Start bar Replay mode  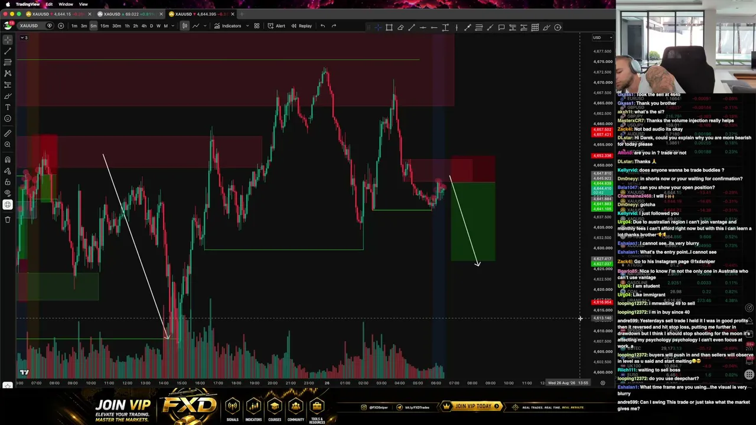point(301,26)
